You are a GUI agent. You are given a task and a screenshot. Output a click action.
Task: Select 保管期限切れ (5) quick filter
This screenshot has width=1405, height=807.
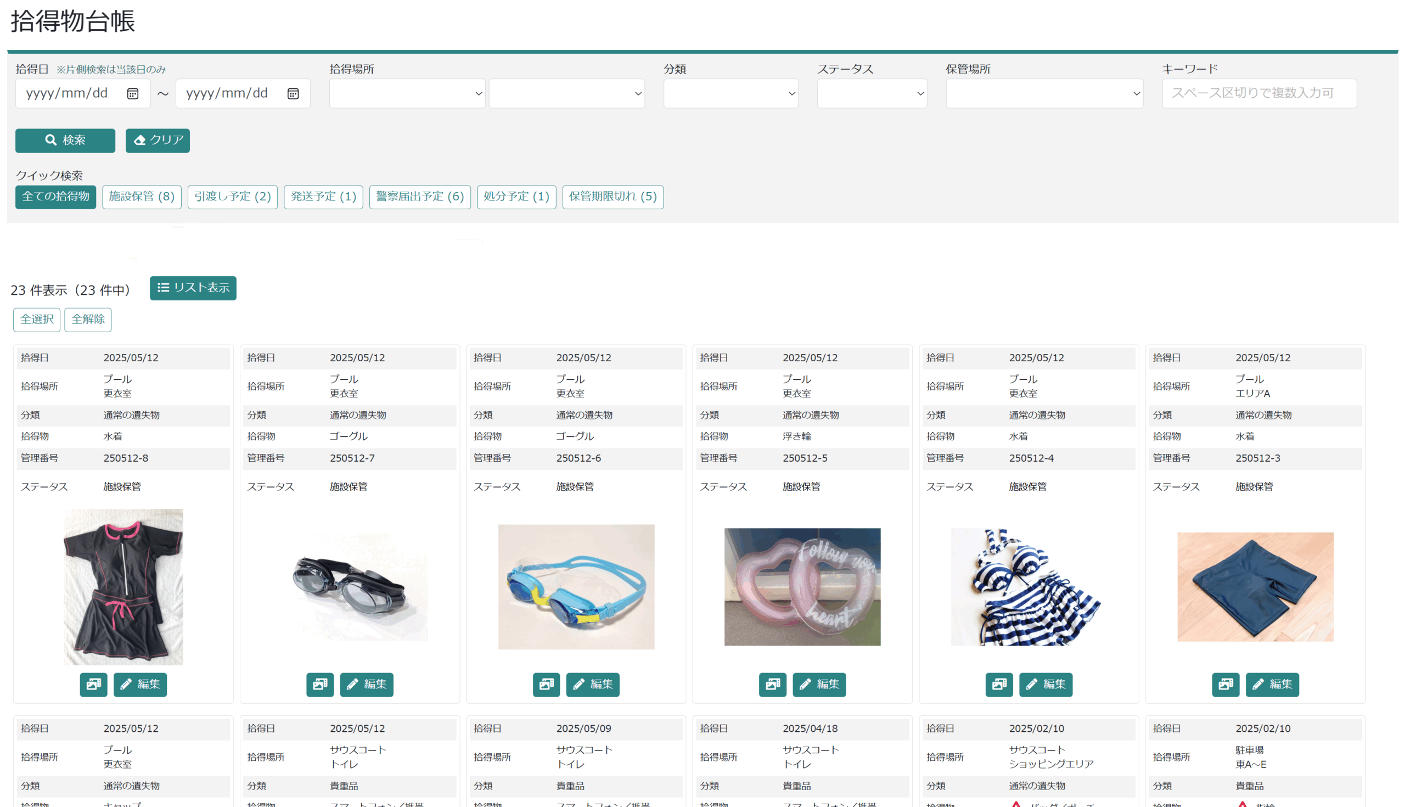point(612,196)
